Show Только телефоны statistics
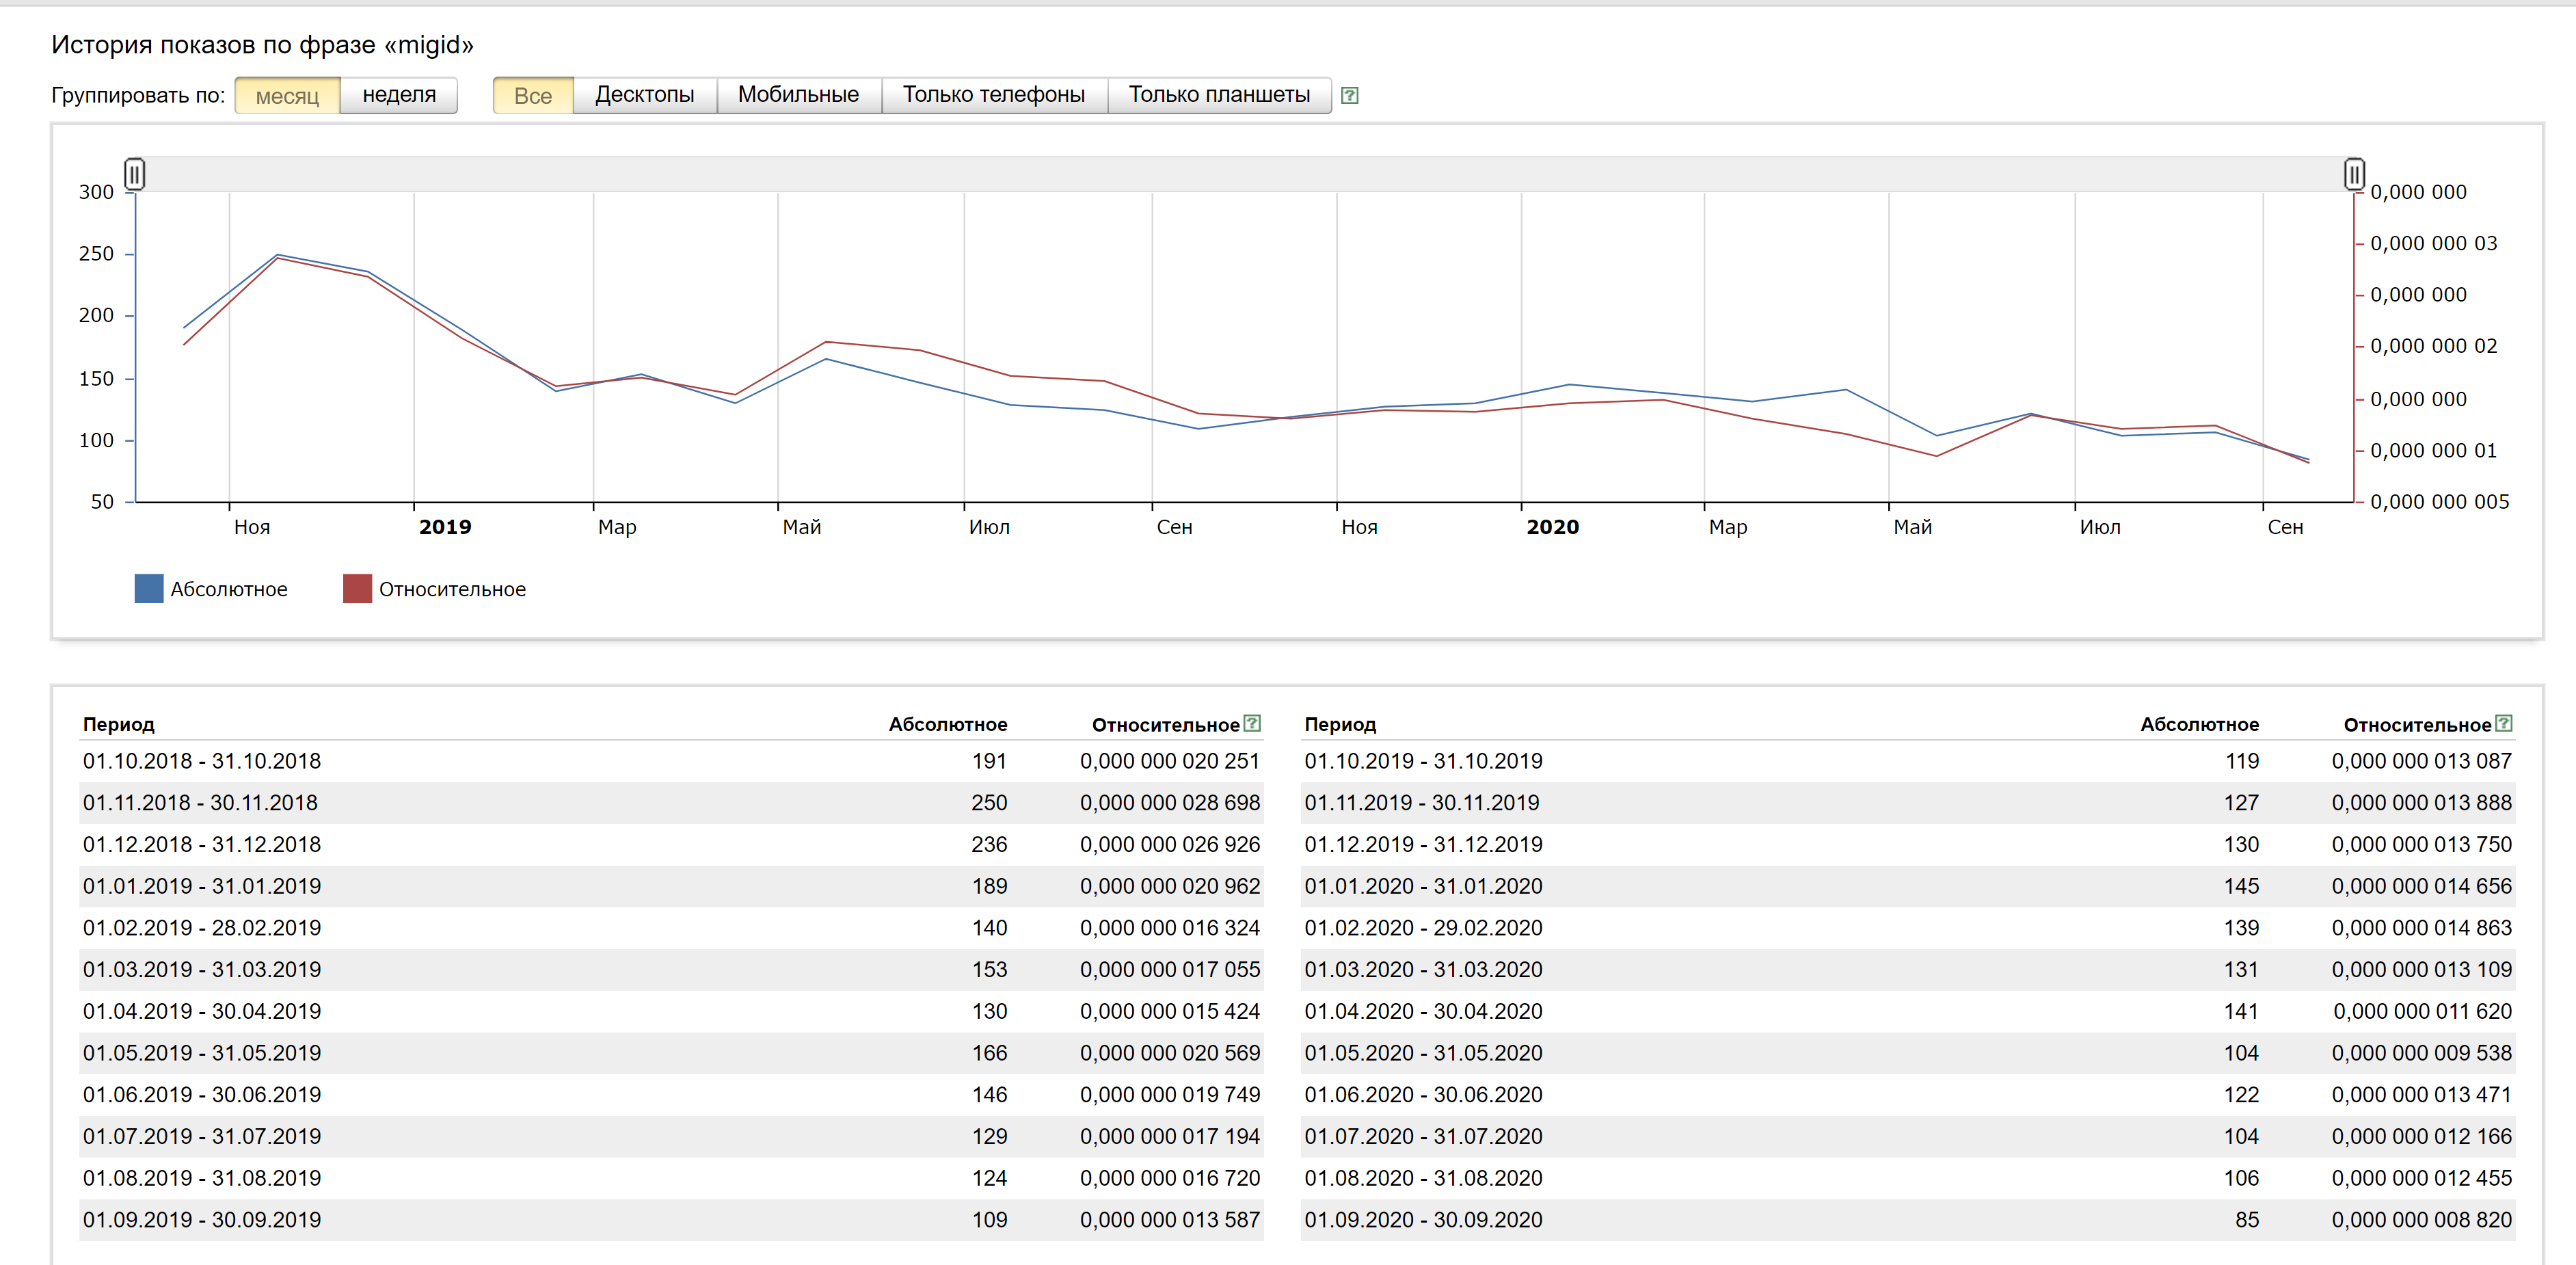2576x1265 pixels. coord(994,96)
